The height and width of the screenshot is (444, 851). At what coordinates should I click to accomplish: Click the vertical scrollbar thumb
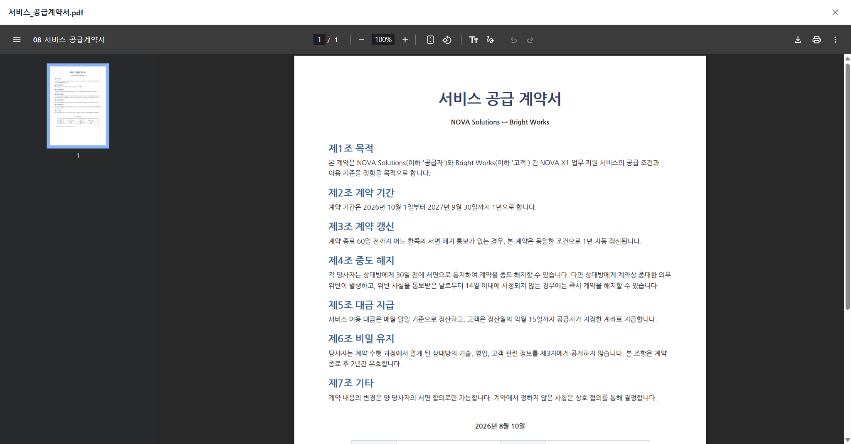click(848, 186)
